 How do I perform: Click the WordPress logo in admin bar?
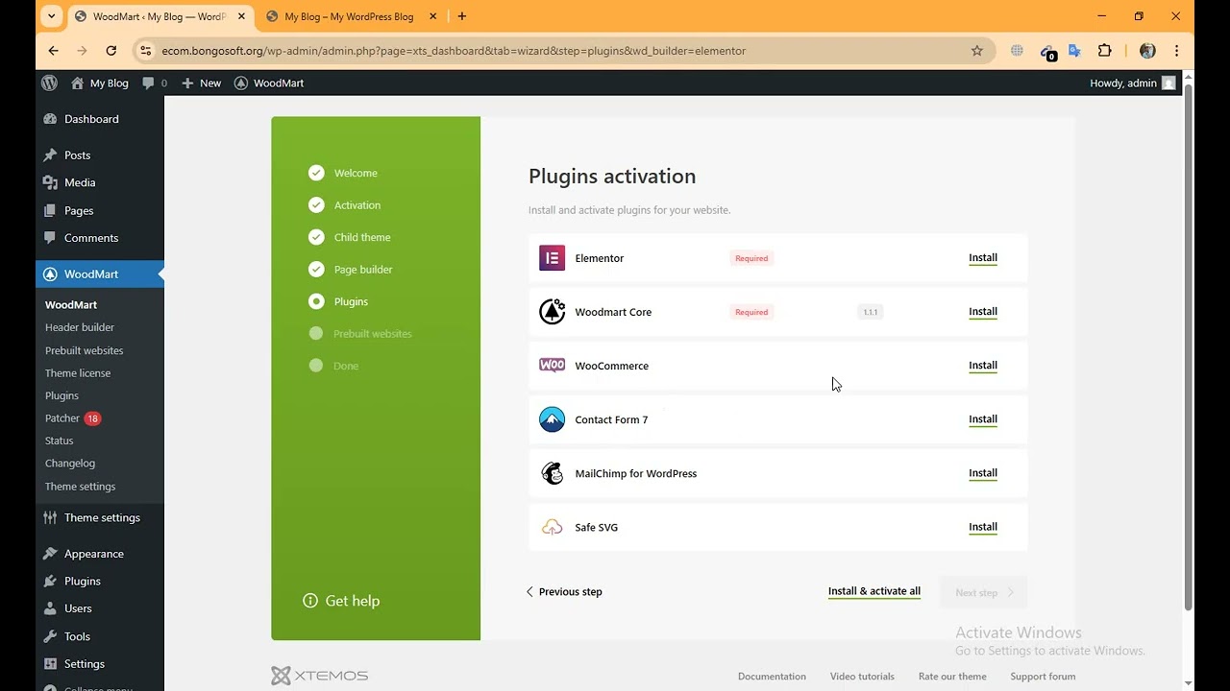(x=49, y=83)
